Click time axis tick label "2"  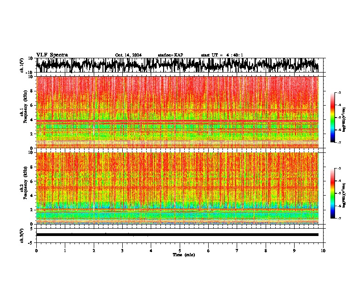(94, 251)
